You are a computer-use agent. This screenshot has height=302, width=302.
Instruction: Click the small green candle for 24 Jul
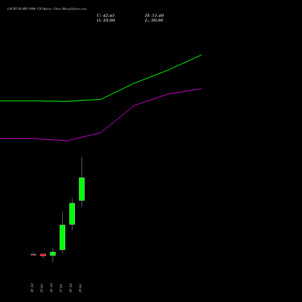coord(53,254)
